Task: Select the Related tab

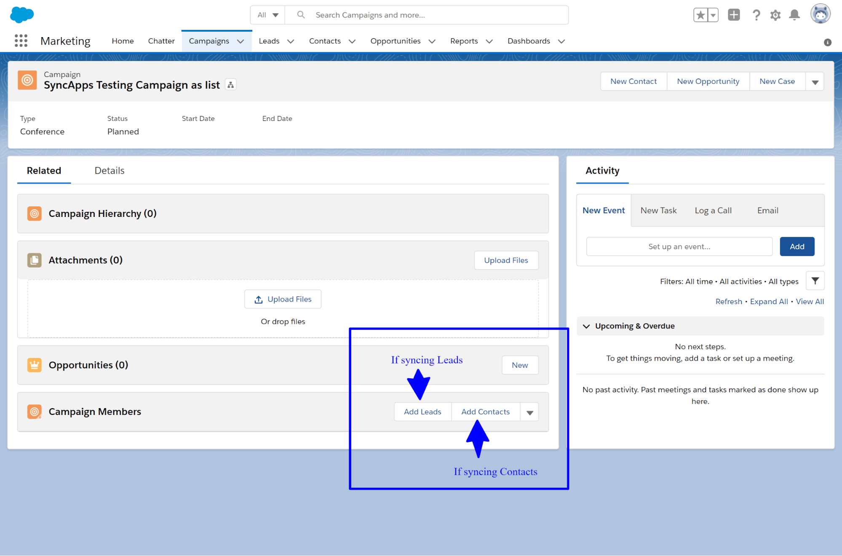Action: click(x=44, y=171)
